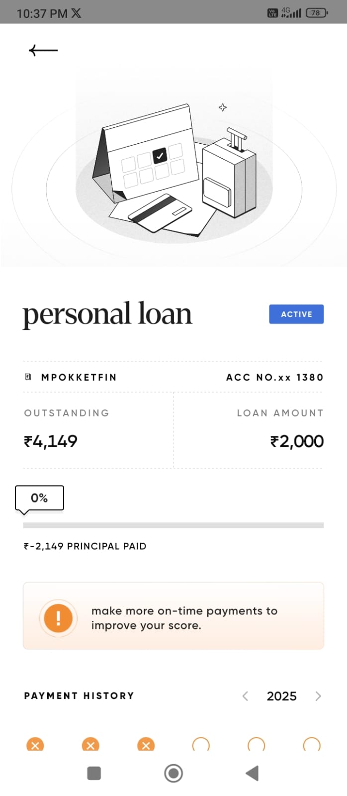Tap the MPOKKETFIN lender icon
The image size is (347, 796).
28,377
